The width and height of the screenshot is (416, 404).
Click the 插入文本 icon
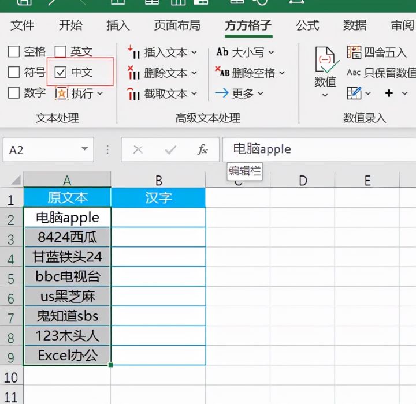point(133,52)
